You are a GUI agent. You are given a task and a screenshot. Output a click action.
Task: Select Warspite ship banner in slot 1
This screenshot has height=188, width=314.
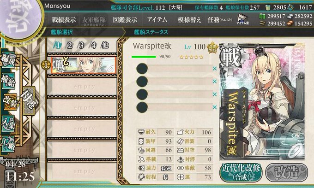pos(84,65)
